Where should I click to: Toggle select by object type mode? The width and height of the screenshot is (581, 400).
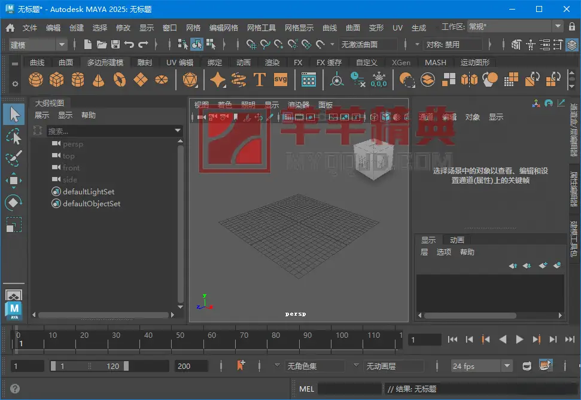coord(197,44)
